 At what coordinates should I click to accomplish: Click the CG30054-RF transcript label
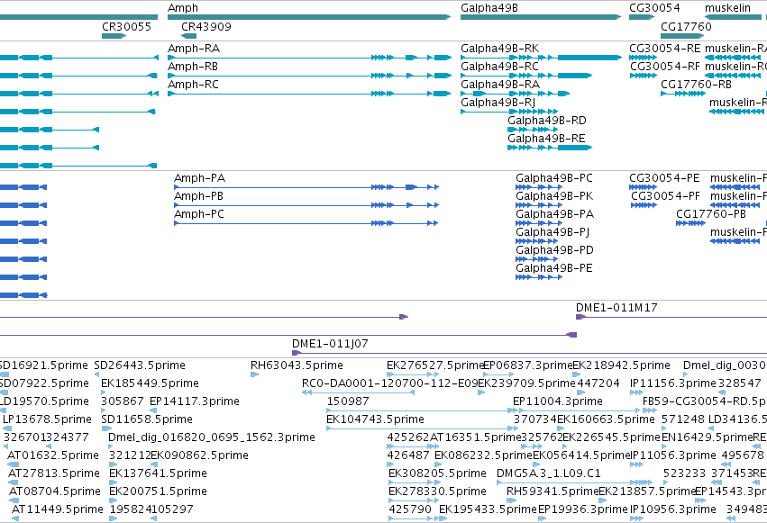click(x=665, y=67)
